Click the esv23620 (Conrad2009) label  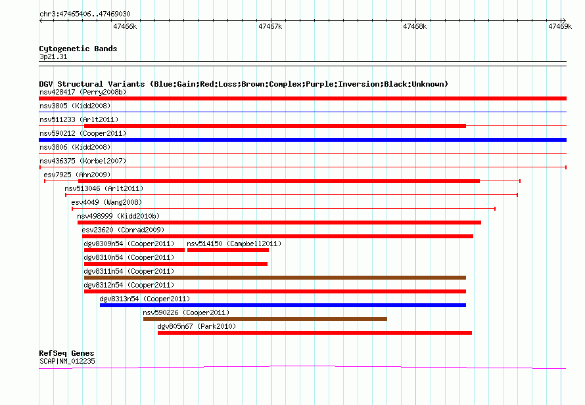tap(123, 230)
